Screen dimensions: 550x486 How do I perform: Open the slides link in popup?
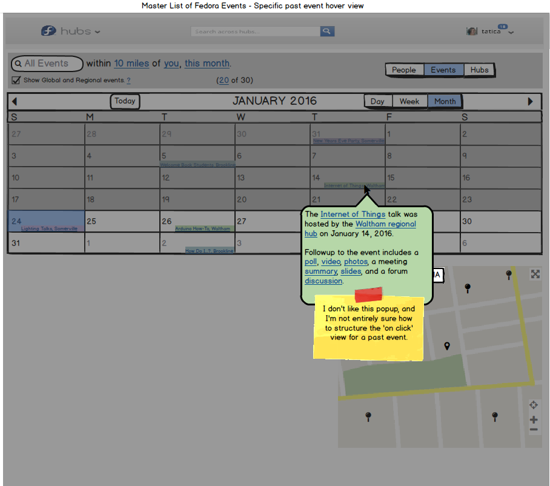(x=351, y=271)
